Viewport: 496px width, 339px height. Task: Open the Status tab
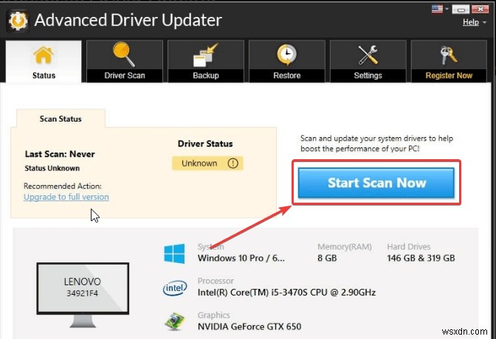coord(44,62)
